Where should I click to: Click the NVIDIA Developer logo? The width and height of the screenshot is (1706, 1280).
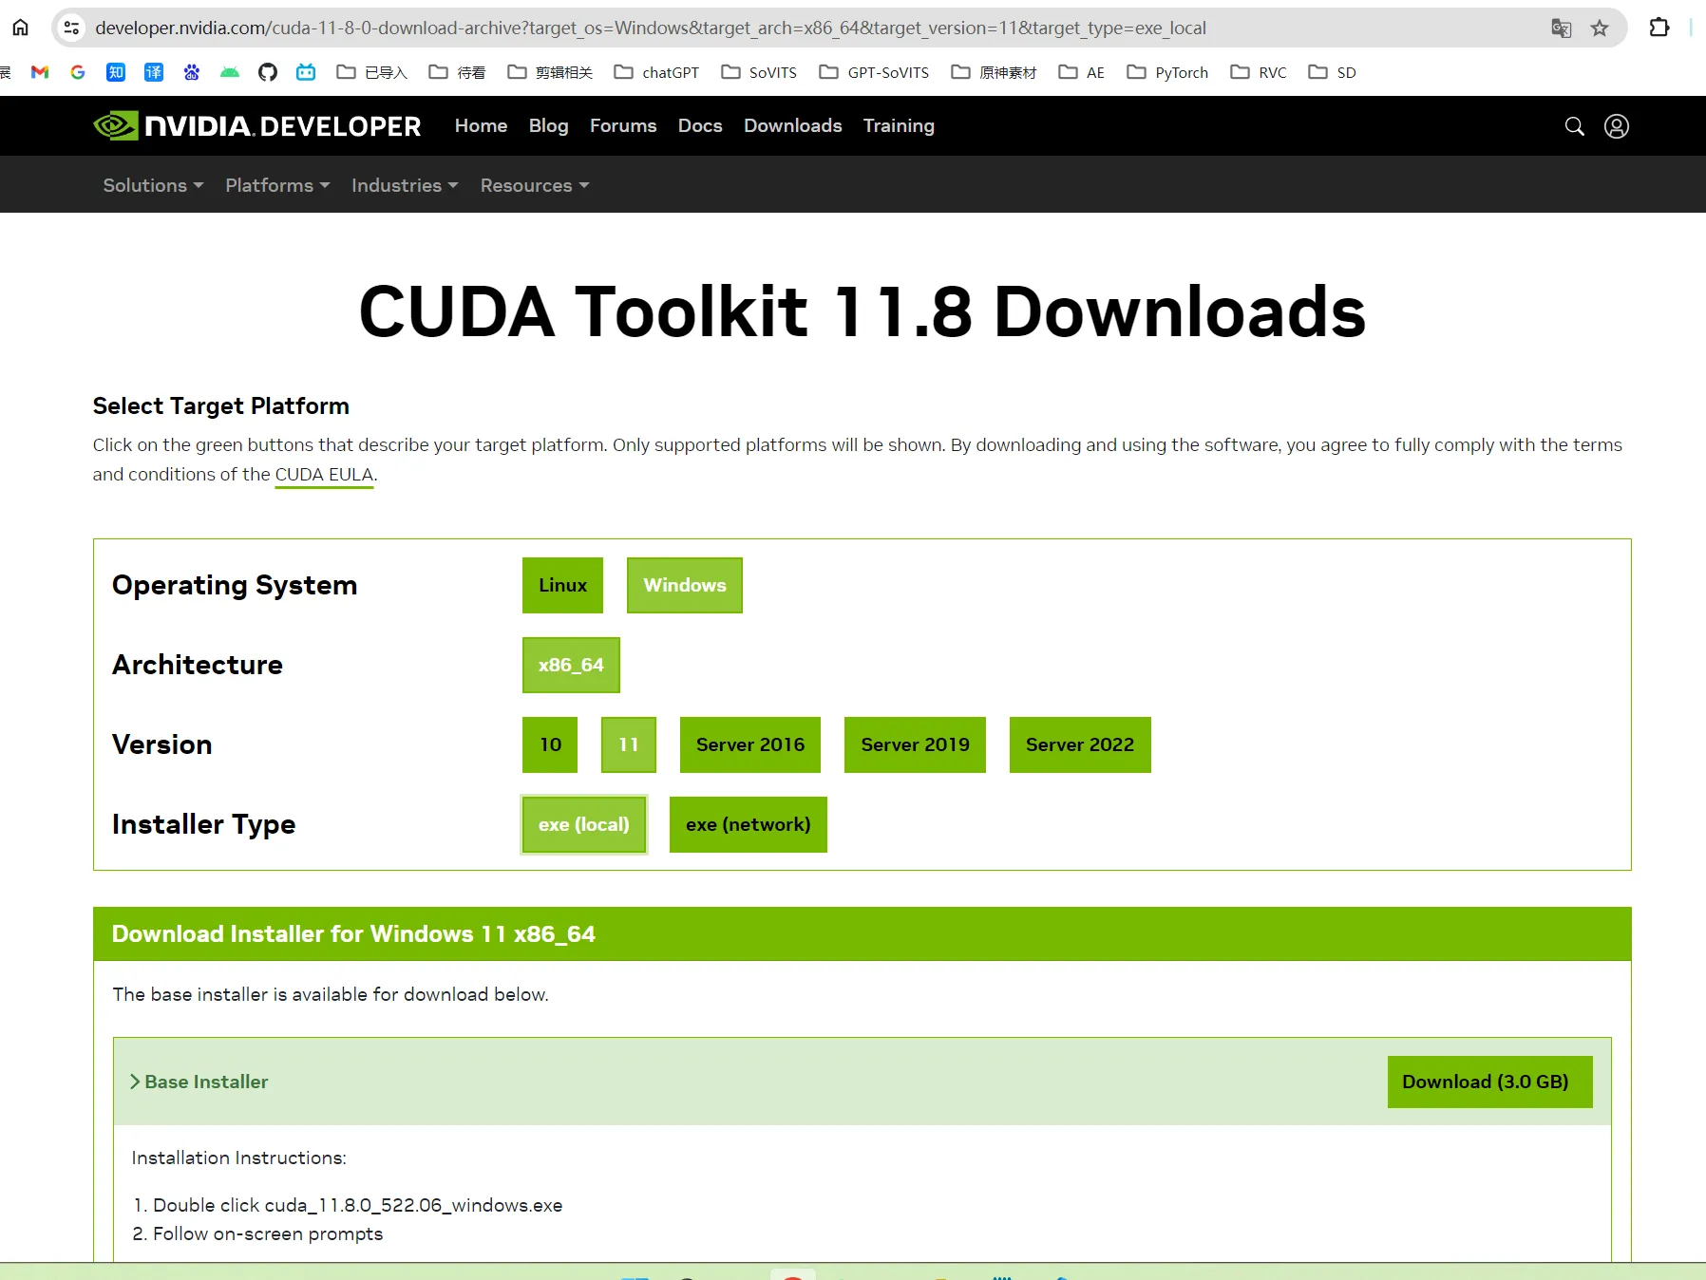(256, 125)
